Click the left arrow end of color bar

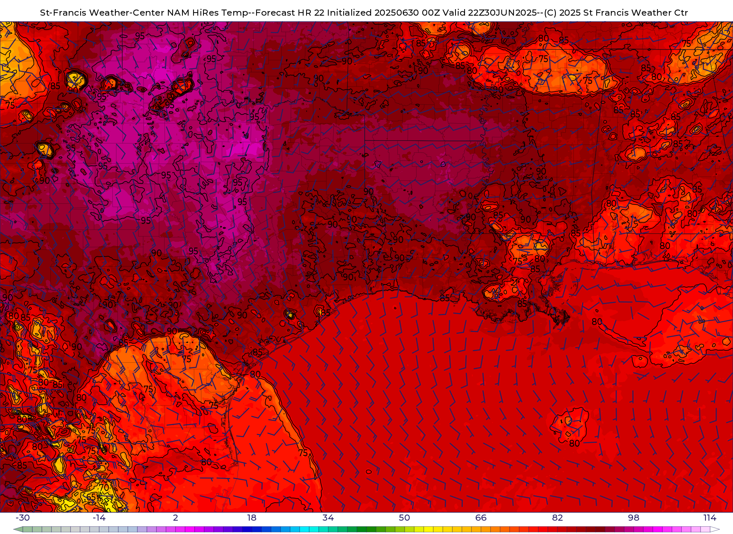pos(18,529)
